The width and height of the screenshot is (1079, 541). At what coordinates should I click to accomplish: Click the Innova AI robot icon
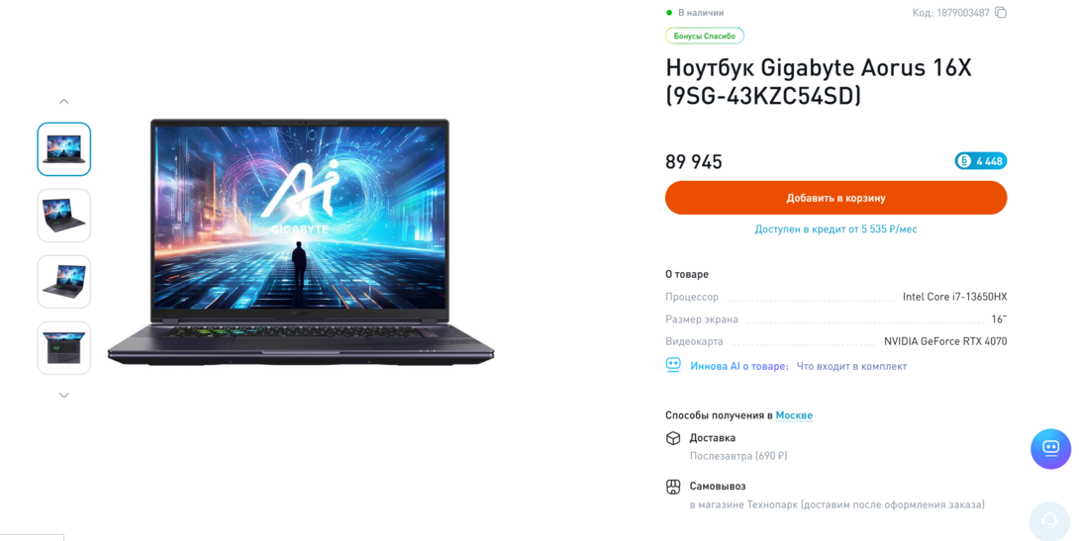pos(673,365)
